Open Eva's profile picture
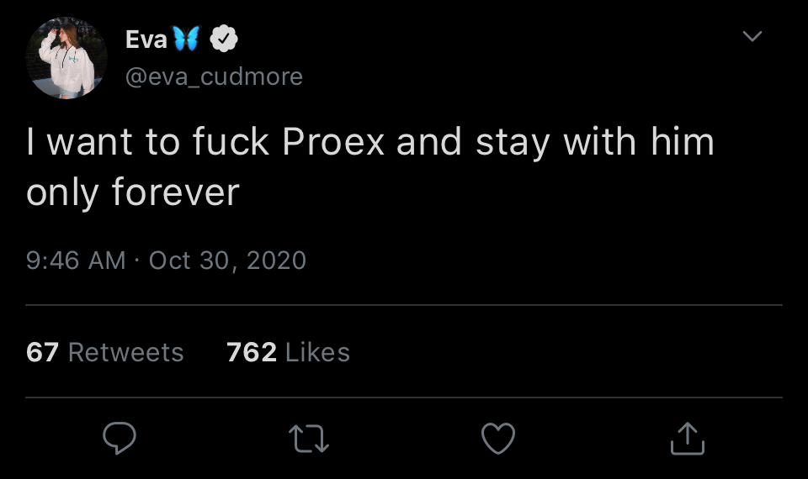 point(66,58)
